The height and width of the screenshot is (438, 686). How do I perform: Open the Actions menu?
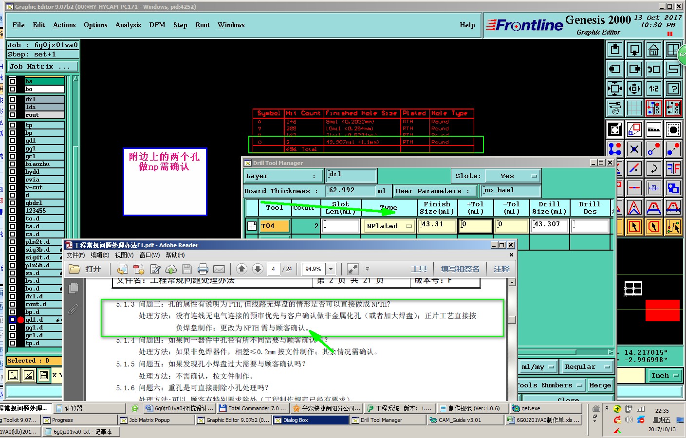(x=64, y=25)
